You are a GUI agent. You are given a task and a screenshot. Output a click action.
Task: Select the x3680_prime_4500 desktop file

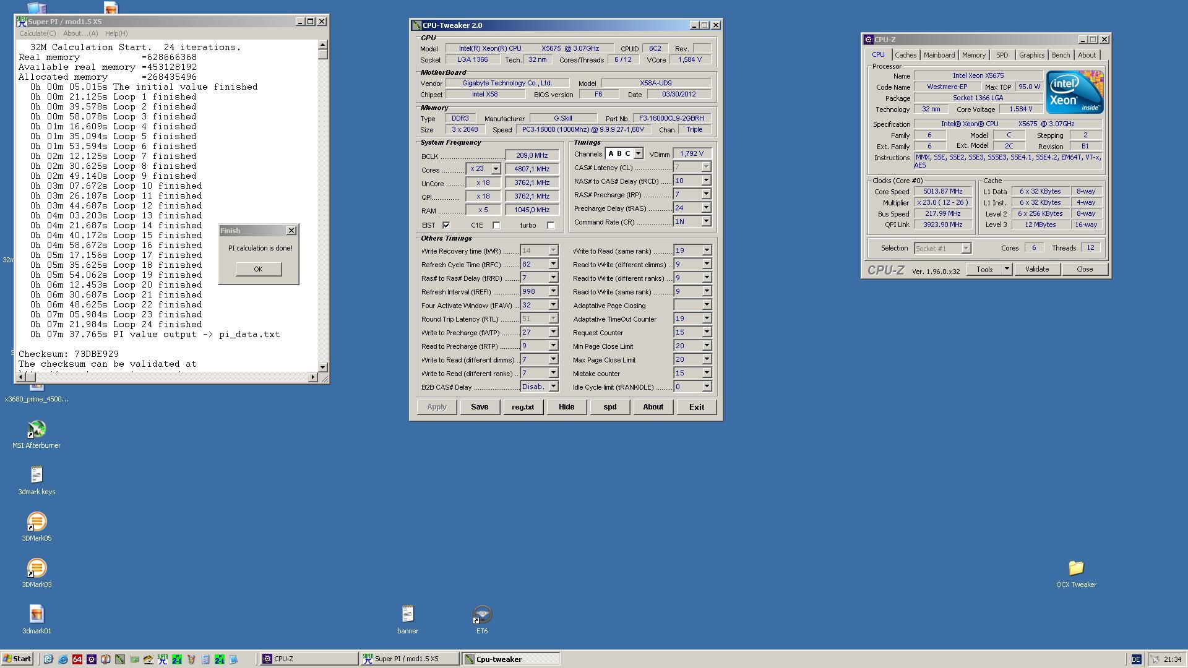pyautogui.click(x=37, y=393)
